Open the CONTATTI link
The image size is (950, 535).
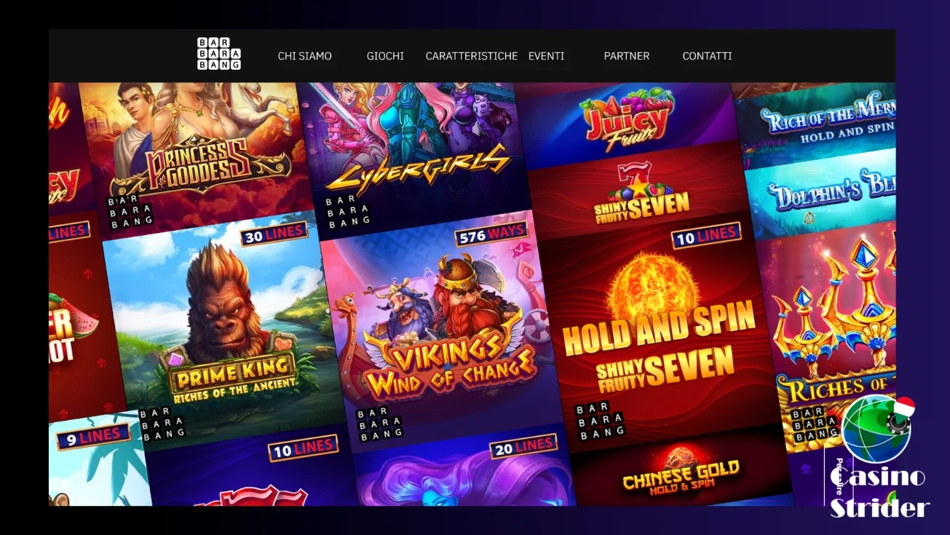tap(707, 56)
